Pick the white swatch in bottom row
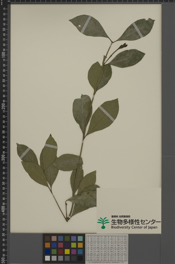 pyautogui.click(x=47, y=258)
